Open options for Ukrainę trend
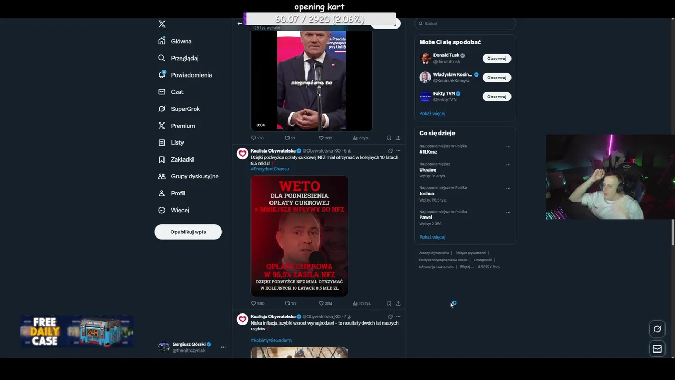 pyautogui.click(x=508, y=165)
